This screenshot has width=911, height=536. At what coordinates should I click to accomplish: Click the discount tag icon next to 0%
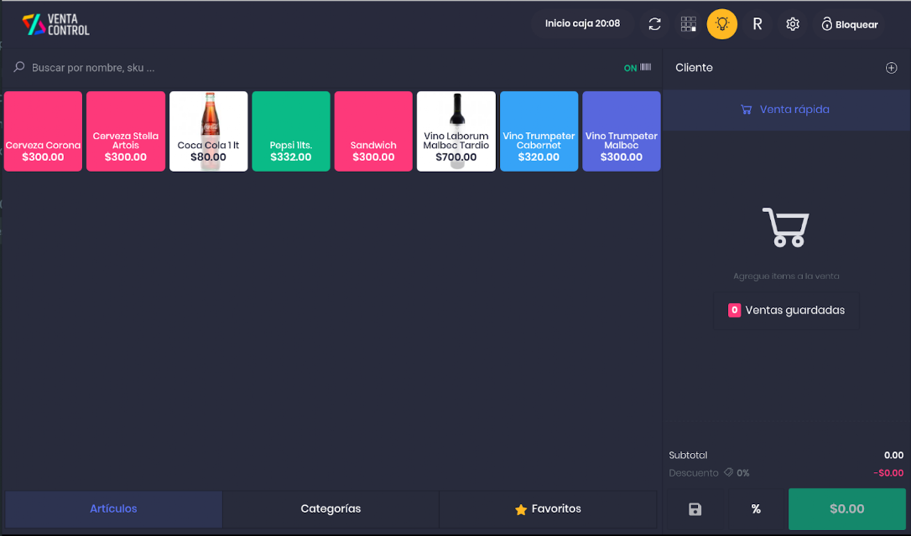729,473
